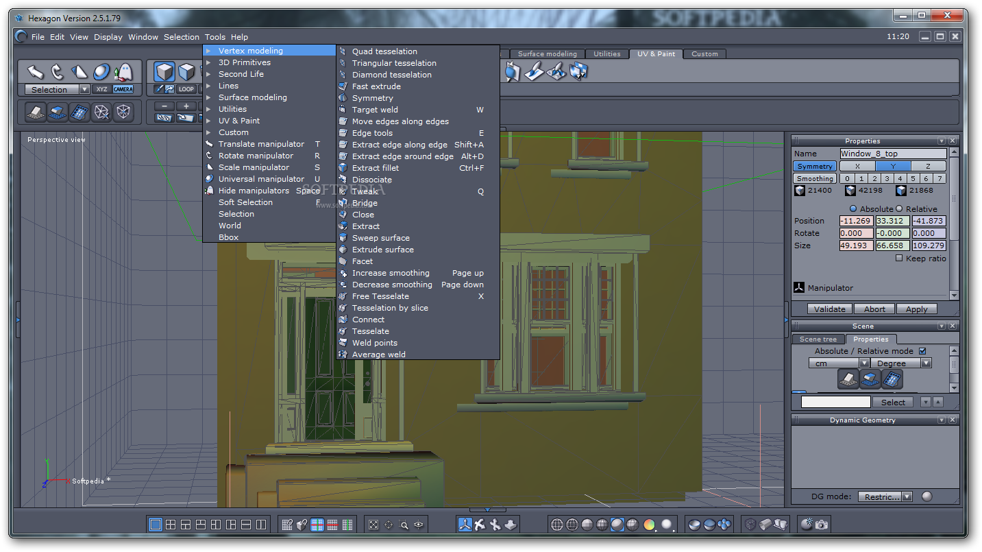Viewport: 982px width, 552px height.
Task: Click the zoom magnifier icon in bottom bar
Action: (x=404, y=525)
